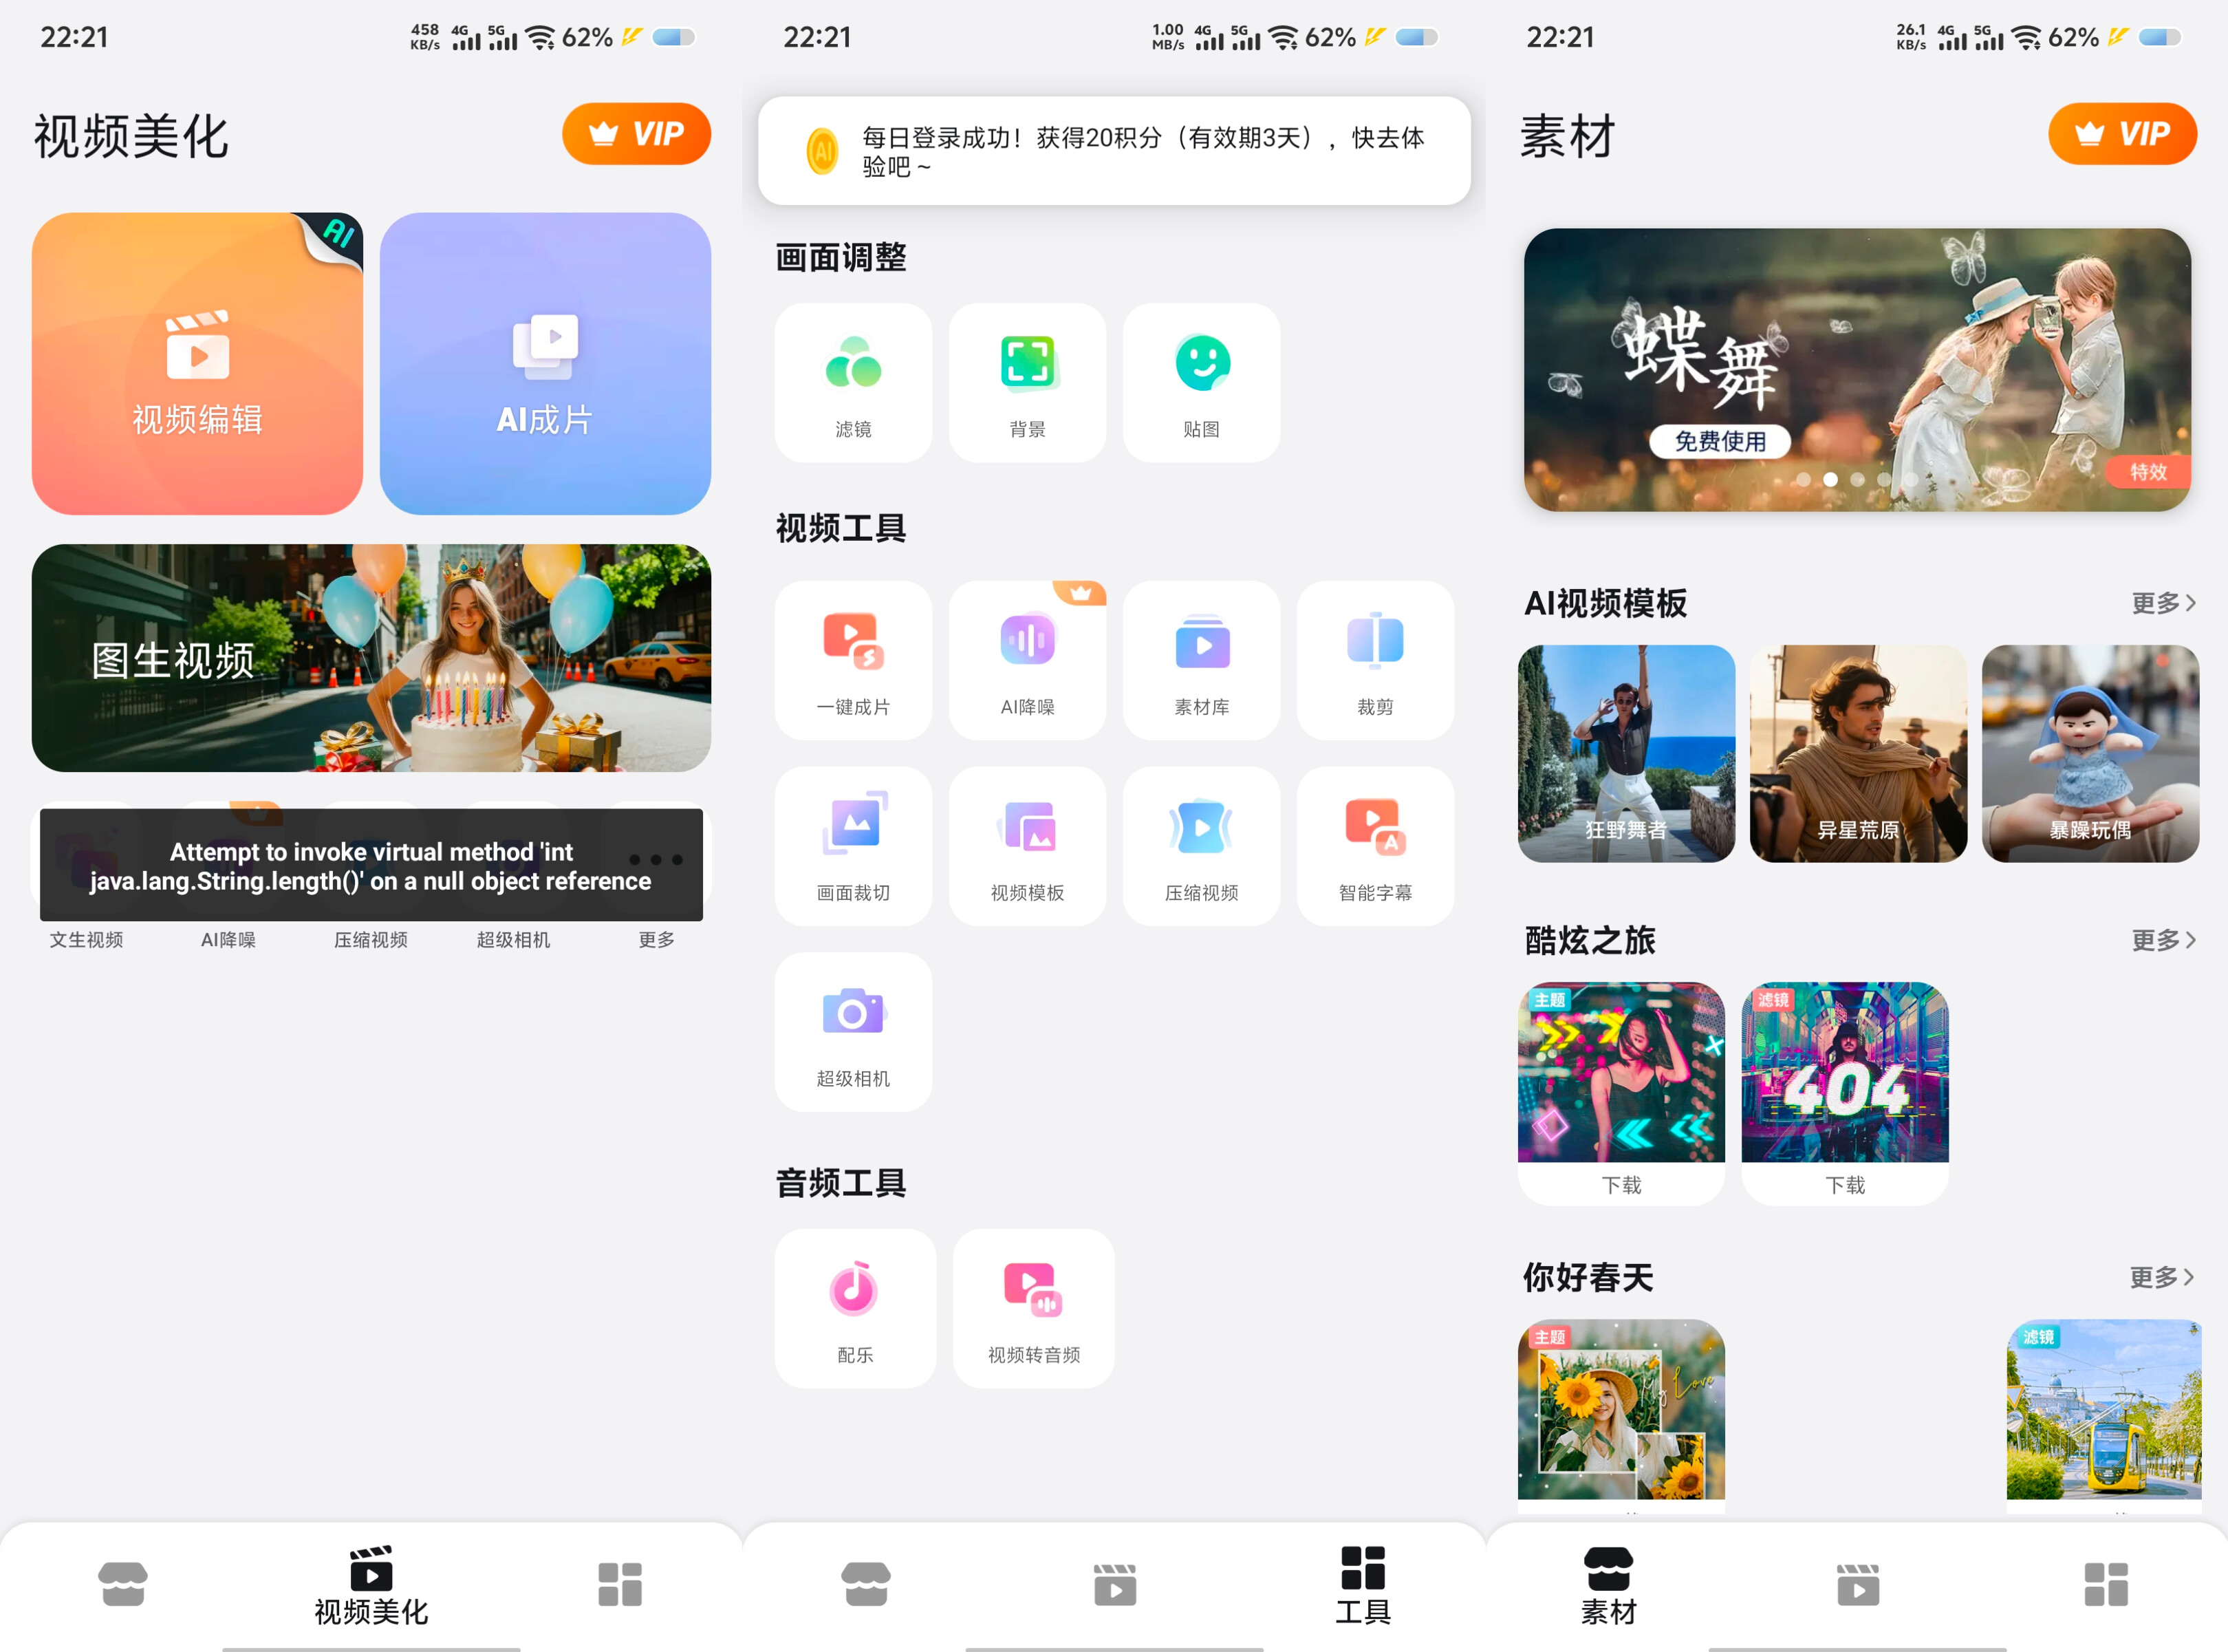Expand more 酷炫之旅 items
Viewport: 2228px width, 1652px height.
(x=2162, y=940)
